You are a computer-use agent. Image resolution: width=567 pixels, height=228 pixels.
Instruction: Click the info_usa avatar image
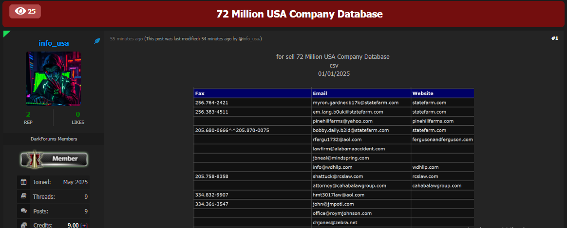coord(54,78)
